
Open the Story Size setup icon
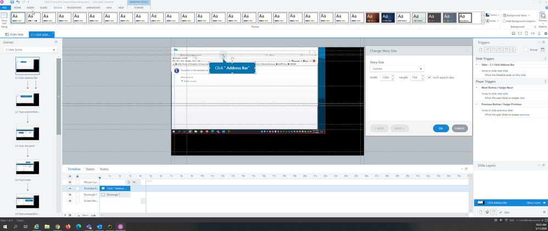point(4,20)
